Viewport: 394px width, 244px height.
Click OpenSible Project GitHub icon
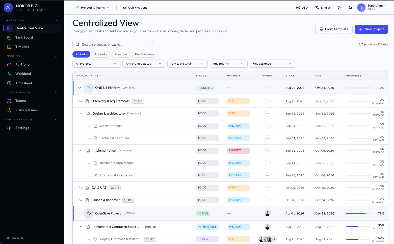(x=89, y=213)
